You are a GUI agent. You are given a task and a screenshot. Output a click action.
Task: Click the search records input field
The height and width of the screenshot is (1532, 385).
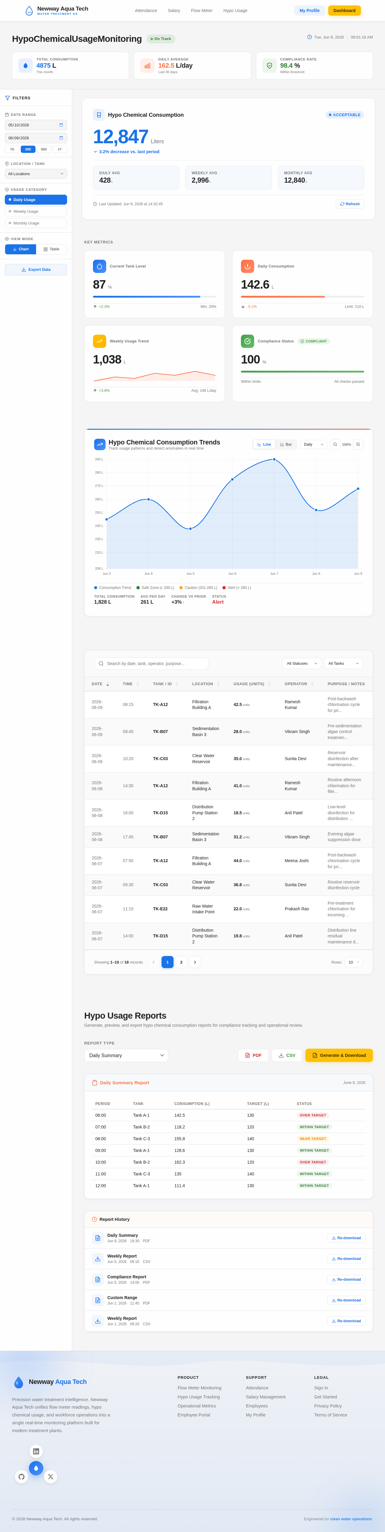click(151, 663)
